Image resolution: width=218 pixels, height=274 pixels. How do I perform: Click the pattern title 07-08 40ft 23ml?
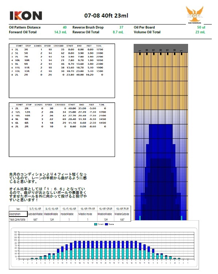106,16
